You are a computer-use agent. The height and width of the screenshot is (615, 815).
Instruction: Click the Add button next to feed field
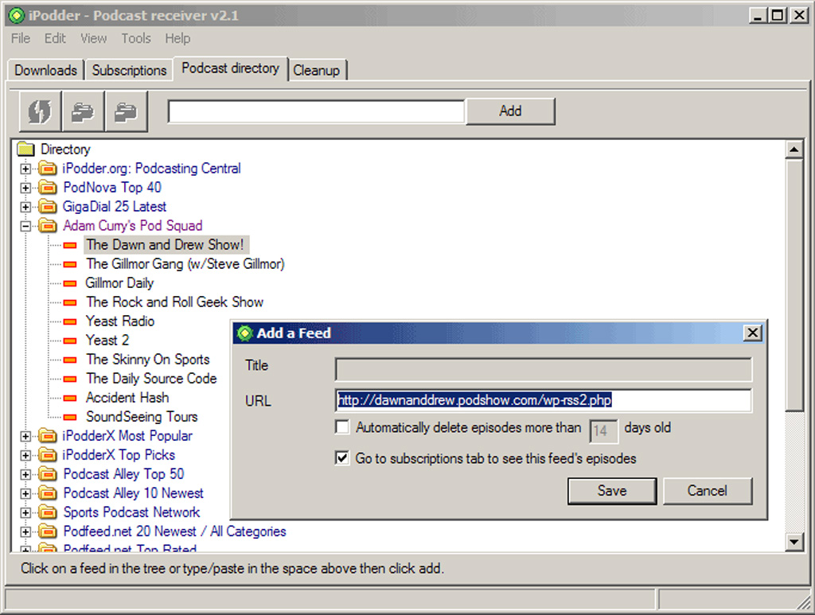pos(510,111)
